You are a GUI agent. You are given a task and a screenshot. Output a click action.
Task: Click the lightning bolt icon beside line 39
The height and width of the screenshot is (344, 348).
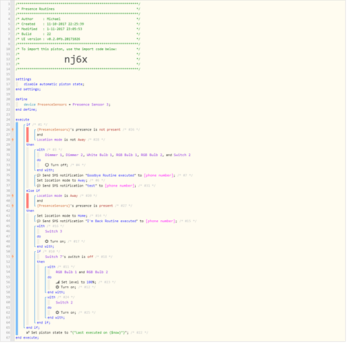12,195
